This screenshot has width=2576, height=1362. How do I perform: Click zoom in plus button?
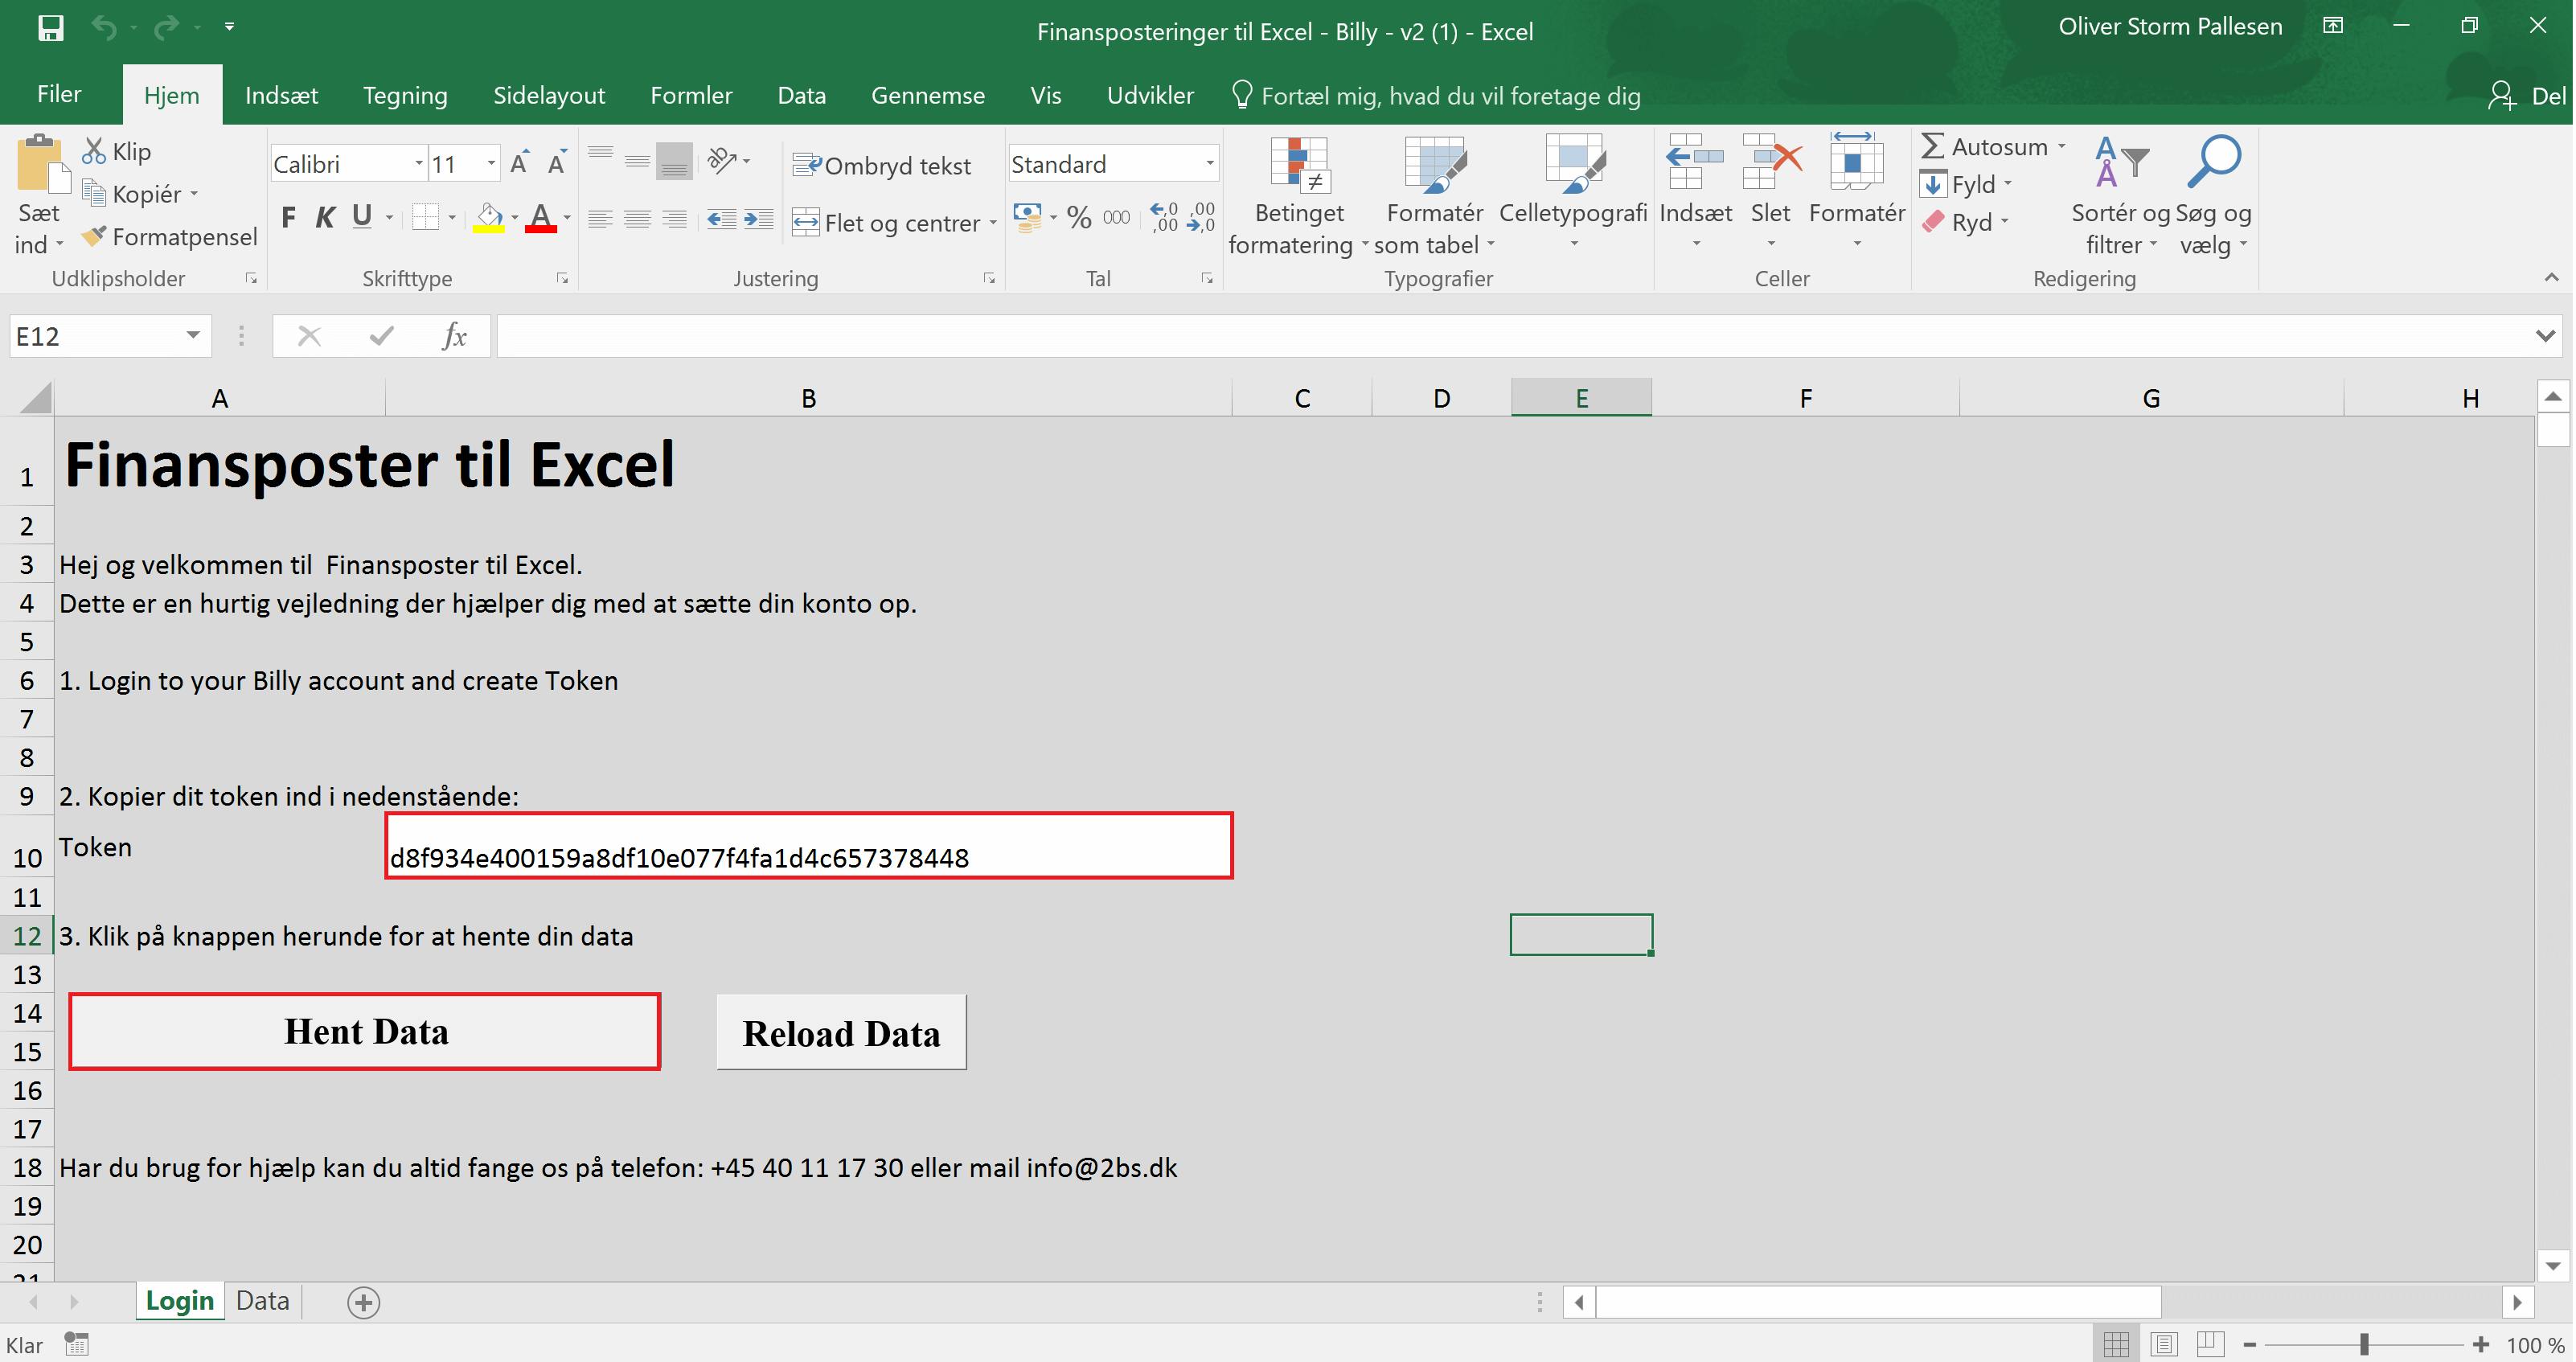2480,1345
